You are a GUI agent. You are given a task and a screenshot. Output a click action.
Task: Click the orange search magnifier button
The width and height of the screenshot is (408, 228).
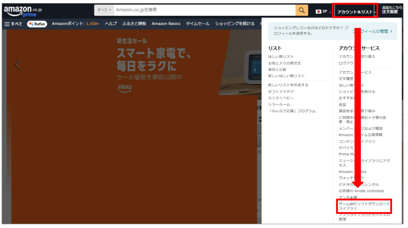[x=302, y=10]
